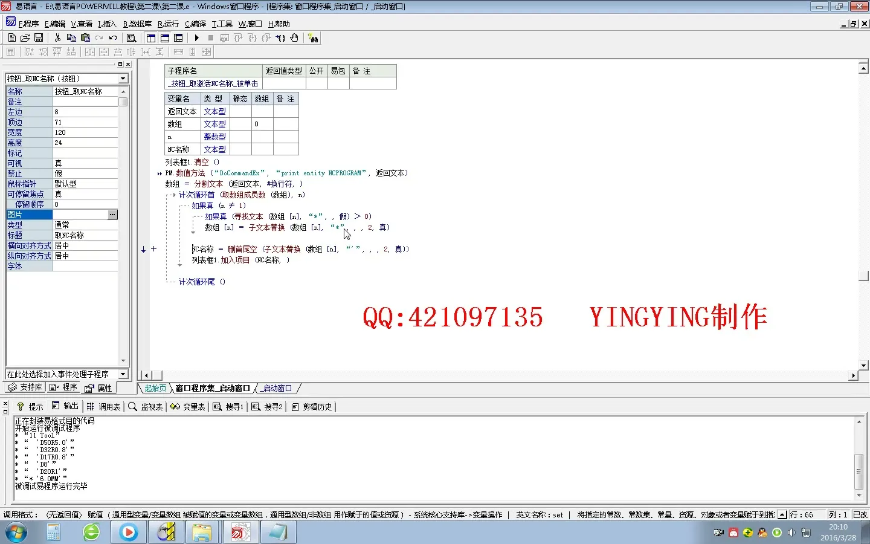Toggle the bottom status panel layout button
This screenshot has height=544, width=870.
pos(165,38)
